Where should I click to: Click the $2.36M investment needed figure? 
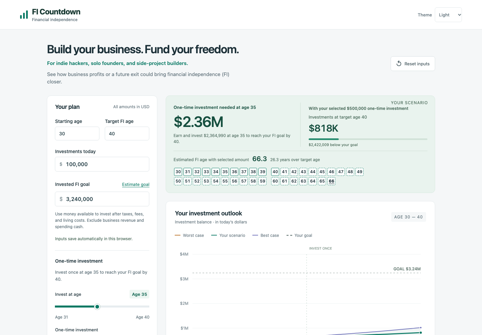pyautogui.click(x=198, y=122)
